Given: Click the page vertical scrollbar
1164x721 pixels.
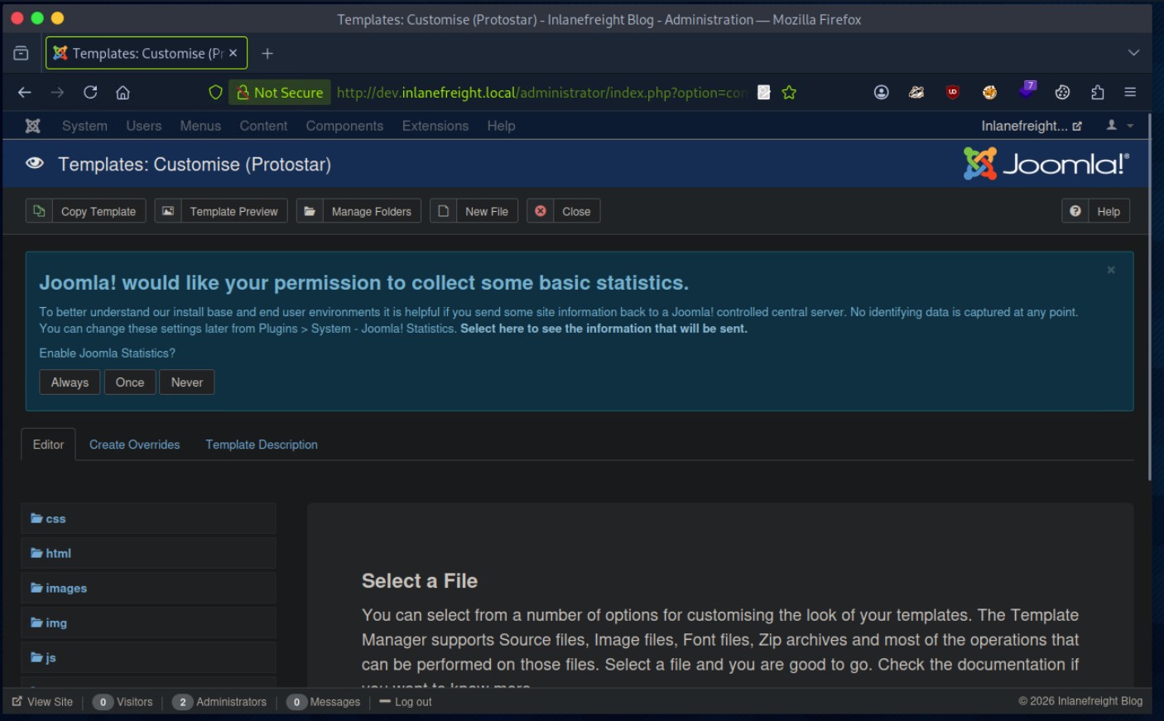Looking at the screenshot, I should [x=1149, y=298].
